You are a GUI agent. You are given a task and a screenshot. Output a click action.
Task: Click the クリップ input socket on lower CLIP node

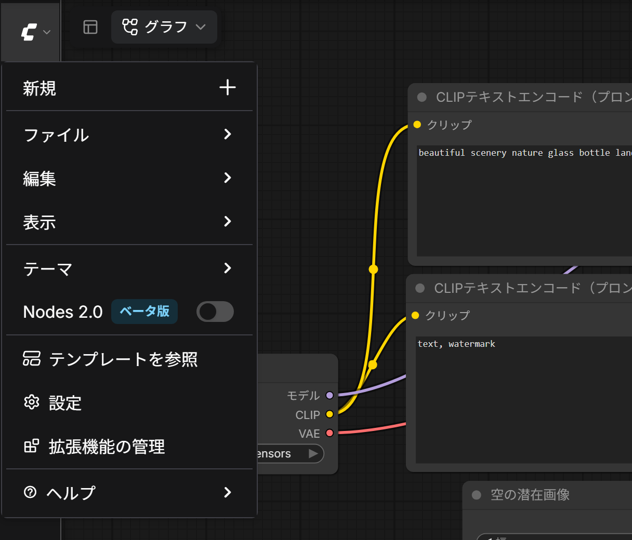(x=415, y=315)
